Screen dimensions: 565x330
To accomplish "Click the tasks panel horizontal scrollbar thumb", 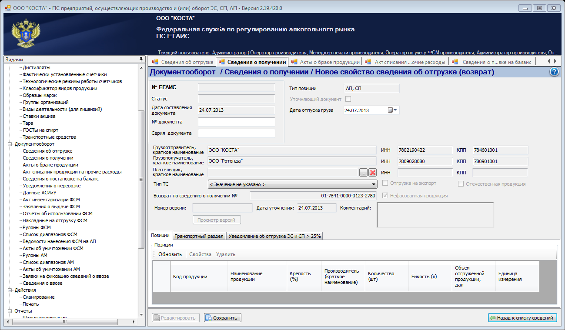I will (65, 322).
